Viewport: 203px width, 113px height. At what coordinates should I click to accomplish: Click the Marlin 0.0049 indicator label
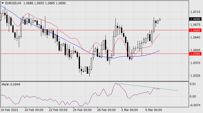(x=11, y=84)
